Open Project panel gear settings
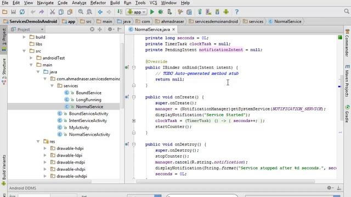The width and height of the screenshot is (351, 197). click(111, 29)
